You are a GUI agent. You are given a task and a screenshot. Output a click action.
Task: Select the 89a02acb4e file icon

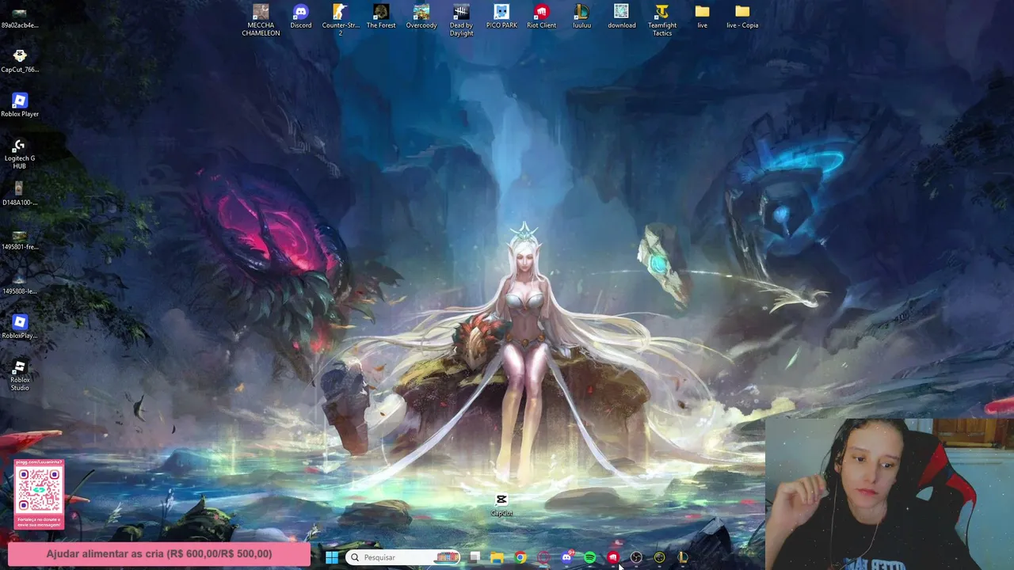click(x=20, y=17)
